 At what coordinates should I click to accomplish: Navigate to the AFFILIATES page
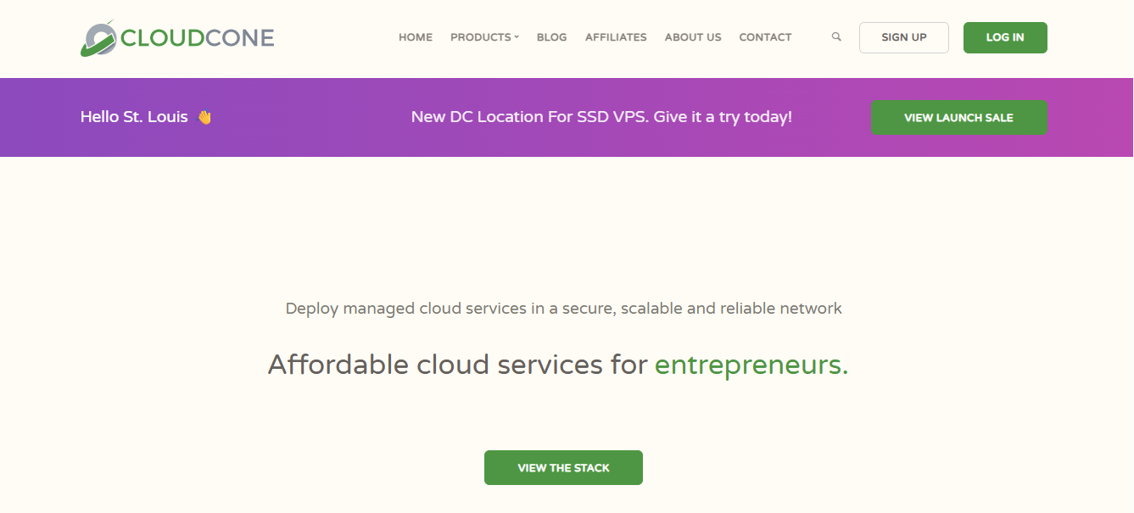[x=616, y=37]
